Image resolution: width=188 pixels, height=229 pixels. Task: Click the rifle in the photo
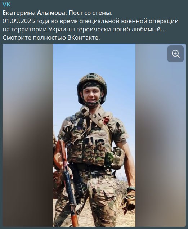pos(68,183)
